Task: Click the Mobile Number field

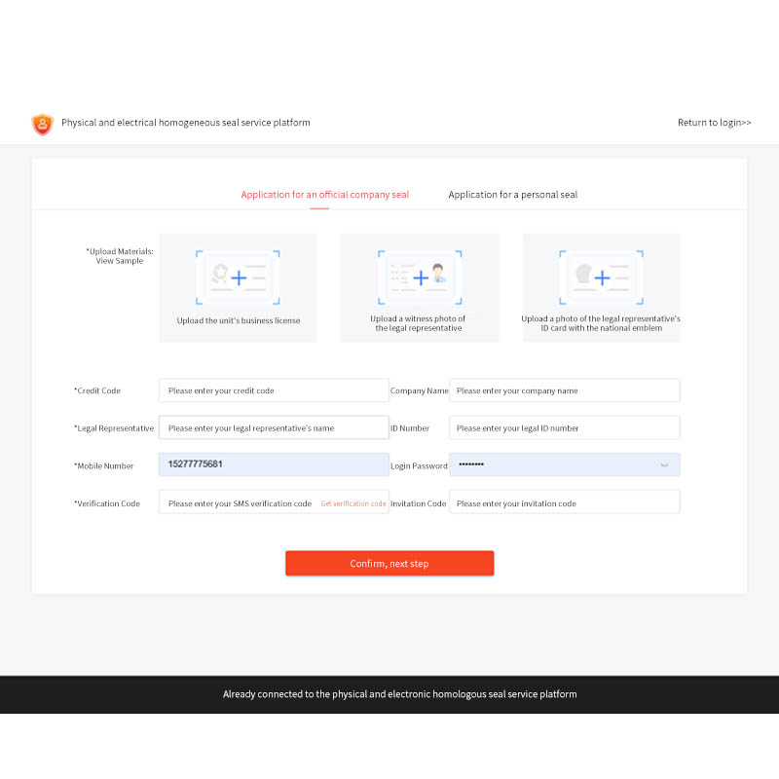Action: [x=273, y=464]
